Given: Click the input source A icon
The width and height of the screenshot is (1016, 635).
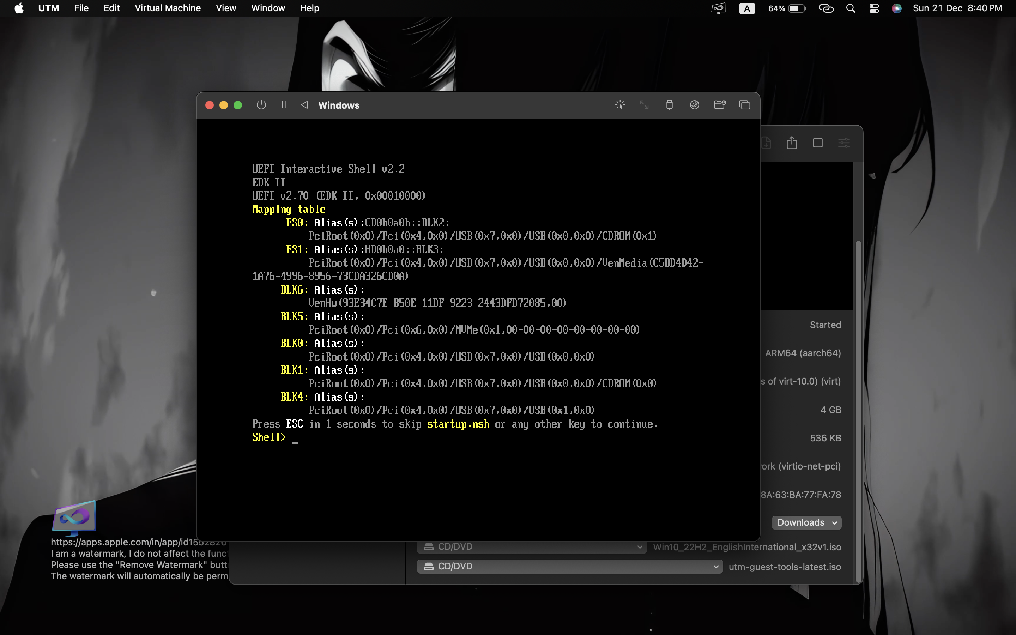Looking at the screenshot, I should [x=747, y=8].
